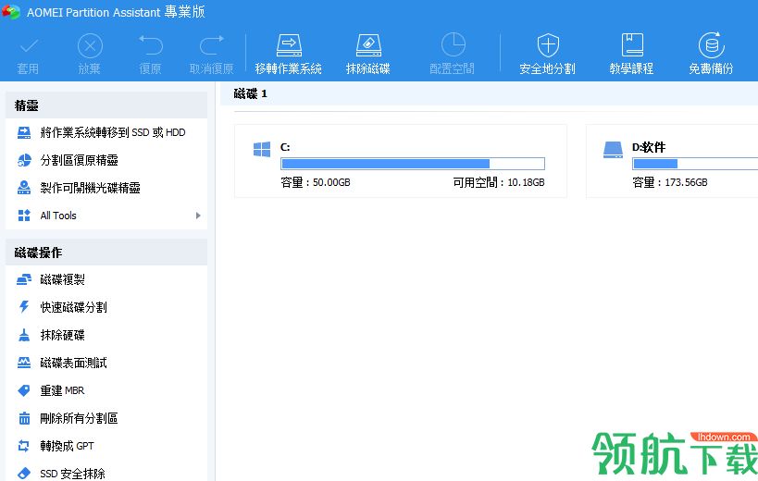
Task: Click the AOMEI app logo in title bar
Action: tap(10, 12)
